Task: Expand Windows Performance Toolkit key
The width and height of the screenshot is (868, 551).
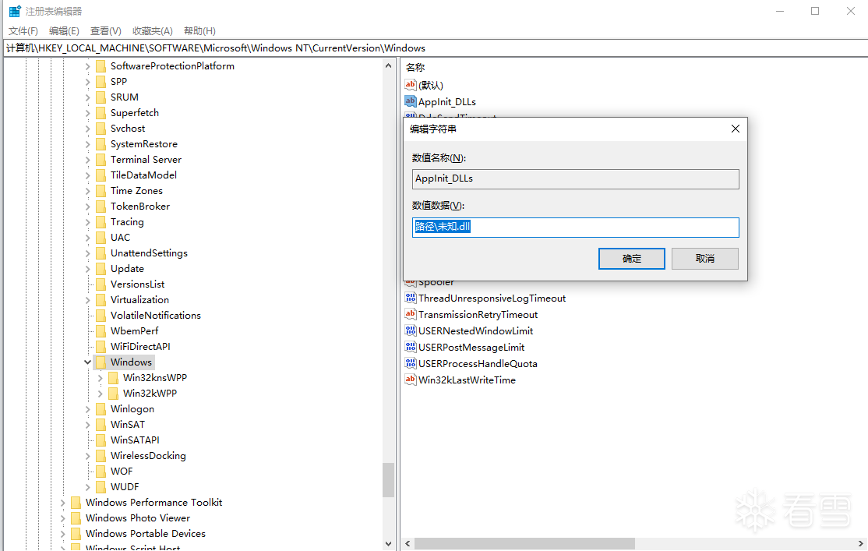Action: (x=62, y=503)
